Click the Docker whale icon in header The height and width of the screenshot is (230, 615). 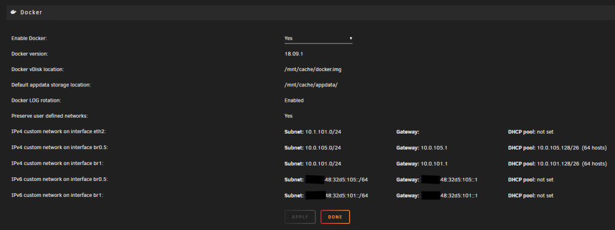click(x=14, y=12)
